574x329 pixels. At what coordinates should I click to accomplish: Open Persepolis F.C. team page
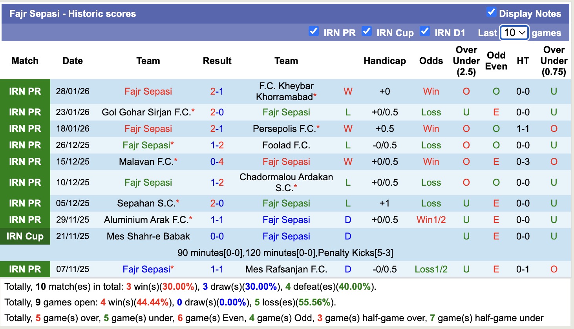[284, 129]
